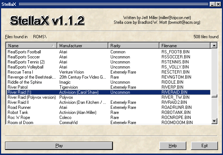The height and width of the screenshot is (155, 223).
Task: Minimize the StellaX window
Action: pos(212,4)
